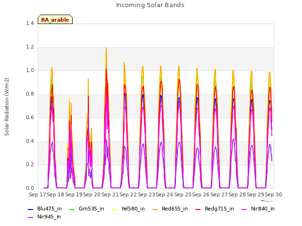Click the 0.8 y-axis tick label
The height and width of the screenshot is (226, 302).
pyautogui.click(x=30, y=94)
